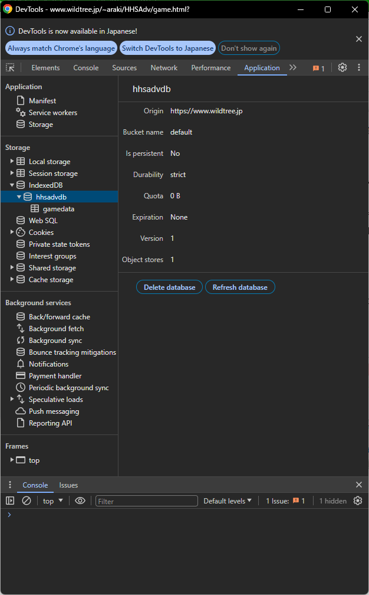Viewport: 369px width, 595px height.
Task: Dismiss the Japanese language notification banner
Action: click(359, 39)
